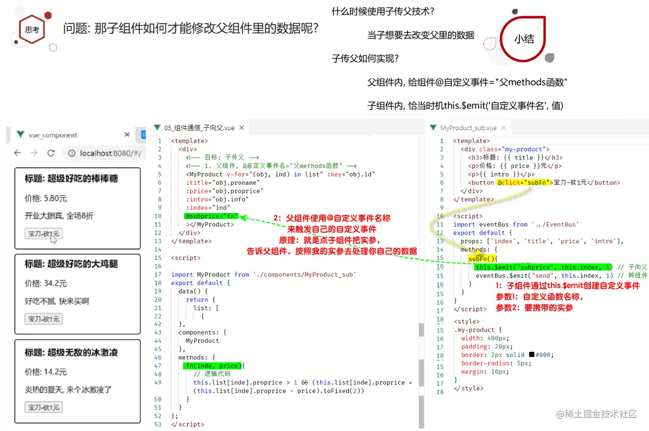Viewport: 649px width, 431px height.
Task: Click the <MyProduct v-for="(obj, ind) in list" line
Action: point(281,174)
